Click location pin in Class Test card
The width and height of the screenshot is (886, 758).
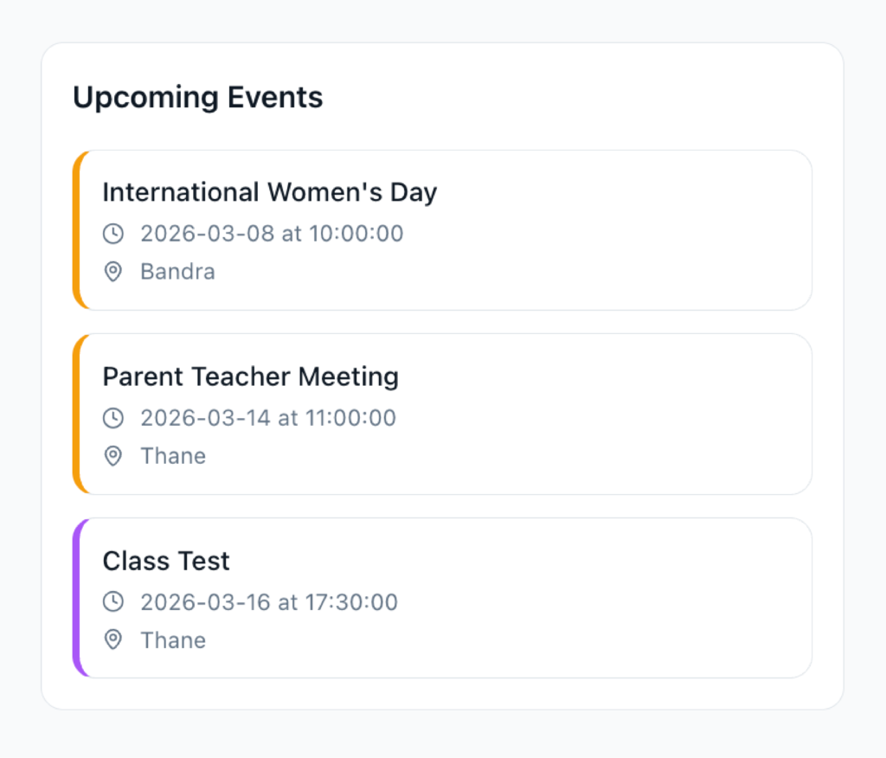113,640
